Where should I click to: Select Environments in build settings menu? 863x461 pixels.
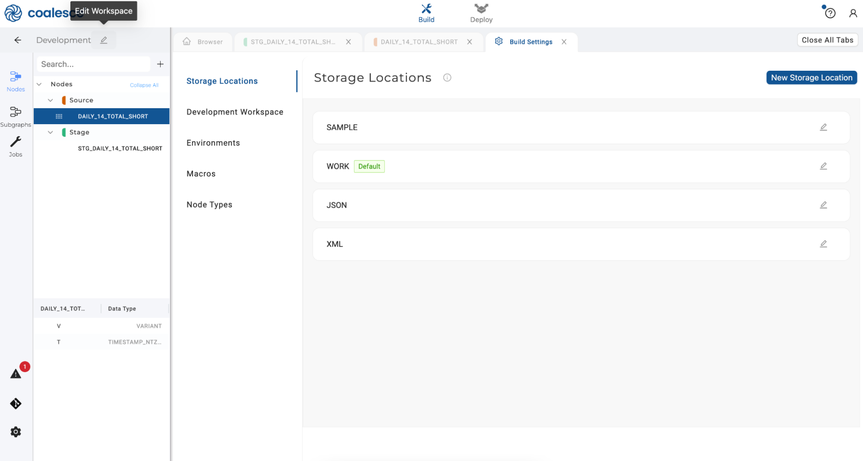(213, 143)
